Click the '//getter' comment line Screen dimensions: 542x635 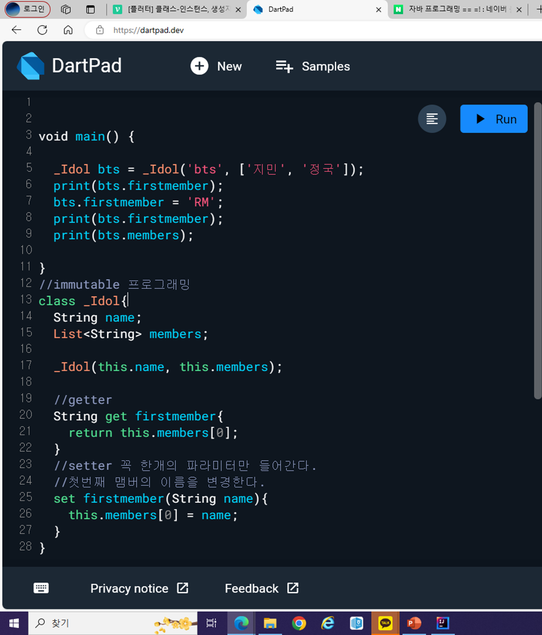(x=82, y=400)
